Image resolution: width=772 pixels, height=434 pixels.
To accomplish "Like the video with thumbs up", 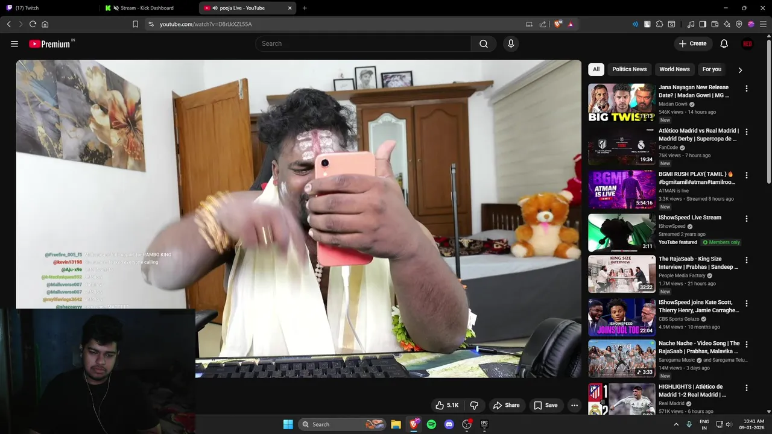I will (x=447, y=405).
